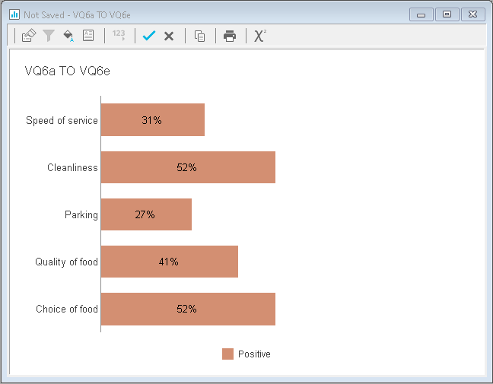Click the notes document icon
The width and height of the screenshot is (493, 384).
[x=88, y=35]
